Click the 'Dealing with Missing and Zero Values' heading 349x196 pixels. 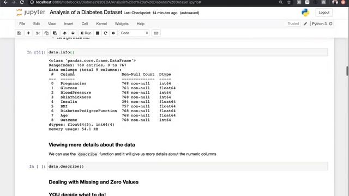click(93, 182)
